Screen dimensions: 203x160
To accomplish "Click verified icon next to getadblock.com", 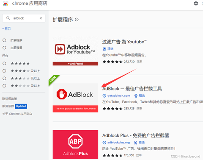I will click(x=104, y=96).
